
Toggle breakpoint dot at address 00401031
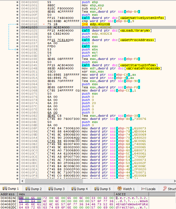[17, 40]
